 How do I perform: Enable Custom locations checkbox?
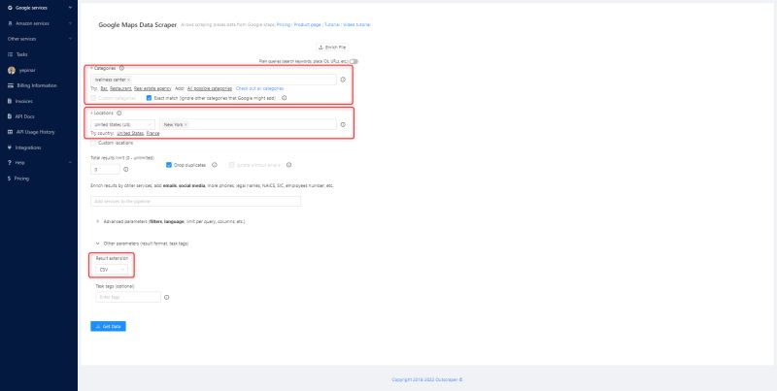[x=93, y=143]
